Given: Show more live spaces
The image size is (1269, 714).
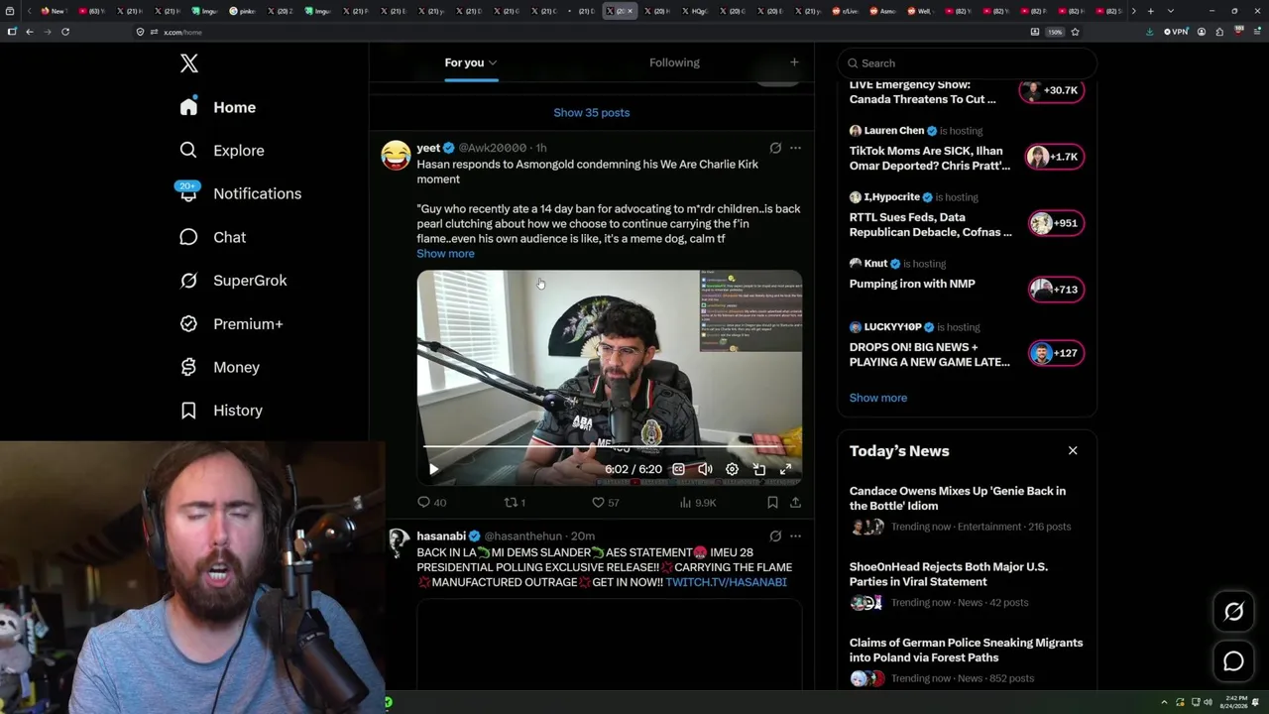Looking at the screenshot, I should click(x=878, y=398).
